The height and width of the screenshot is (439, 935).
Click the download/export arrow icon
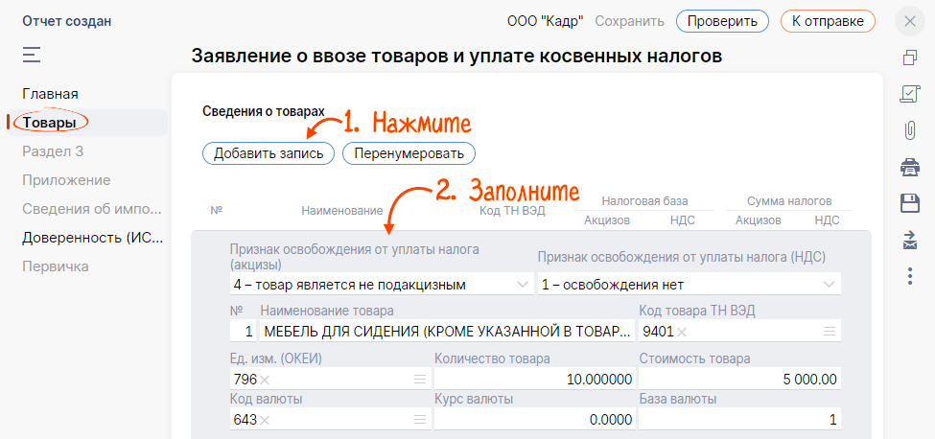tap(910, 240)
